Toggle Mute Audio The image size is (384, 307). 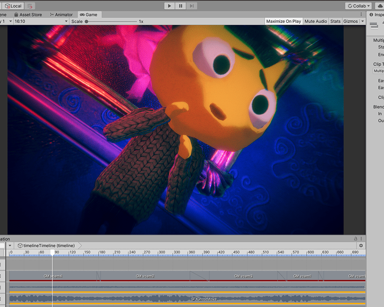[316, 21]
